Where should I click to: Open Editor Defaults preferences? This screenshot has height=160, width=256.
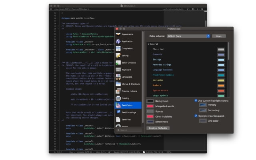[x=128, y=63]
